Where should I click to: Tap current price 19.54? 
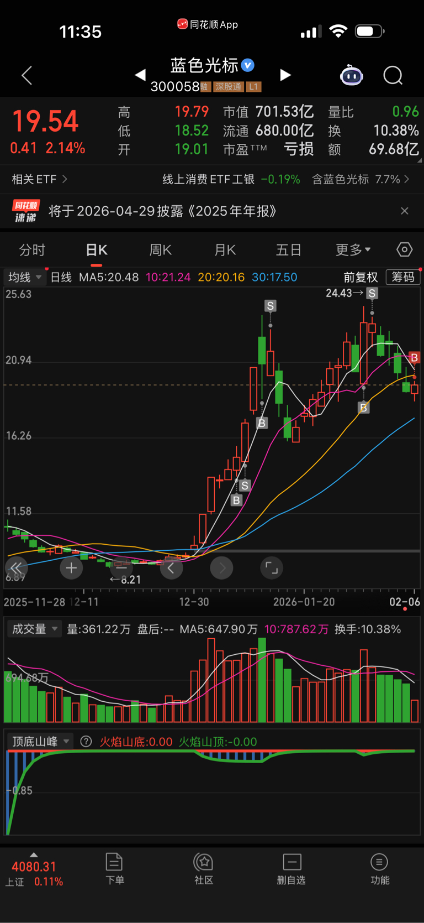point(45,121)
